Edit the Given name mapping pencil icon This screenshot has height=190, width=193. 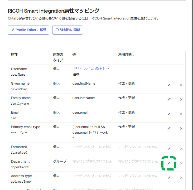tap(169, 85)
